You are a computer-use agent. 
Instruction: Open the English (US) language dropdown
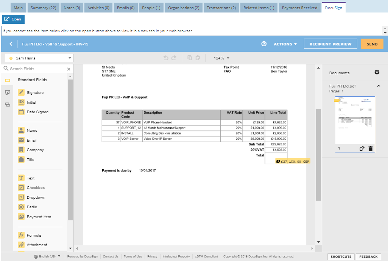tap(47, 257)
